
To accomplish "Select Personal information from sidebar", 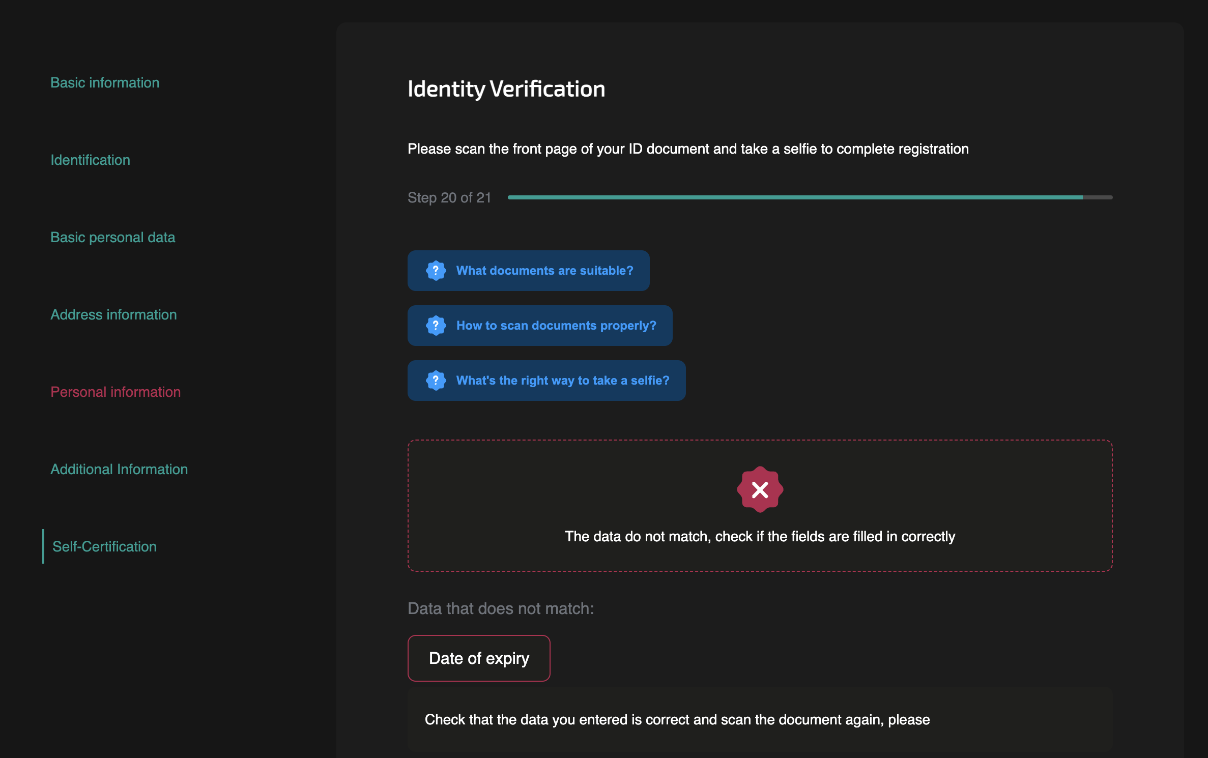I will [x=116, y=391].
